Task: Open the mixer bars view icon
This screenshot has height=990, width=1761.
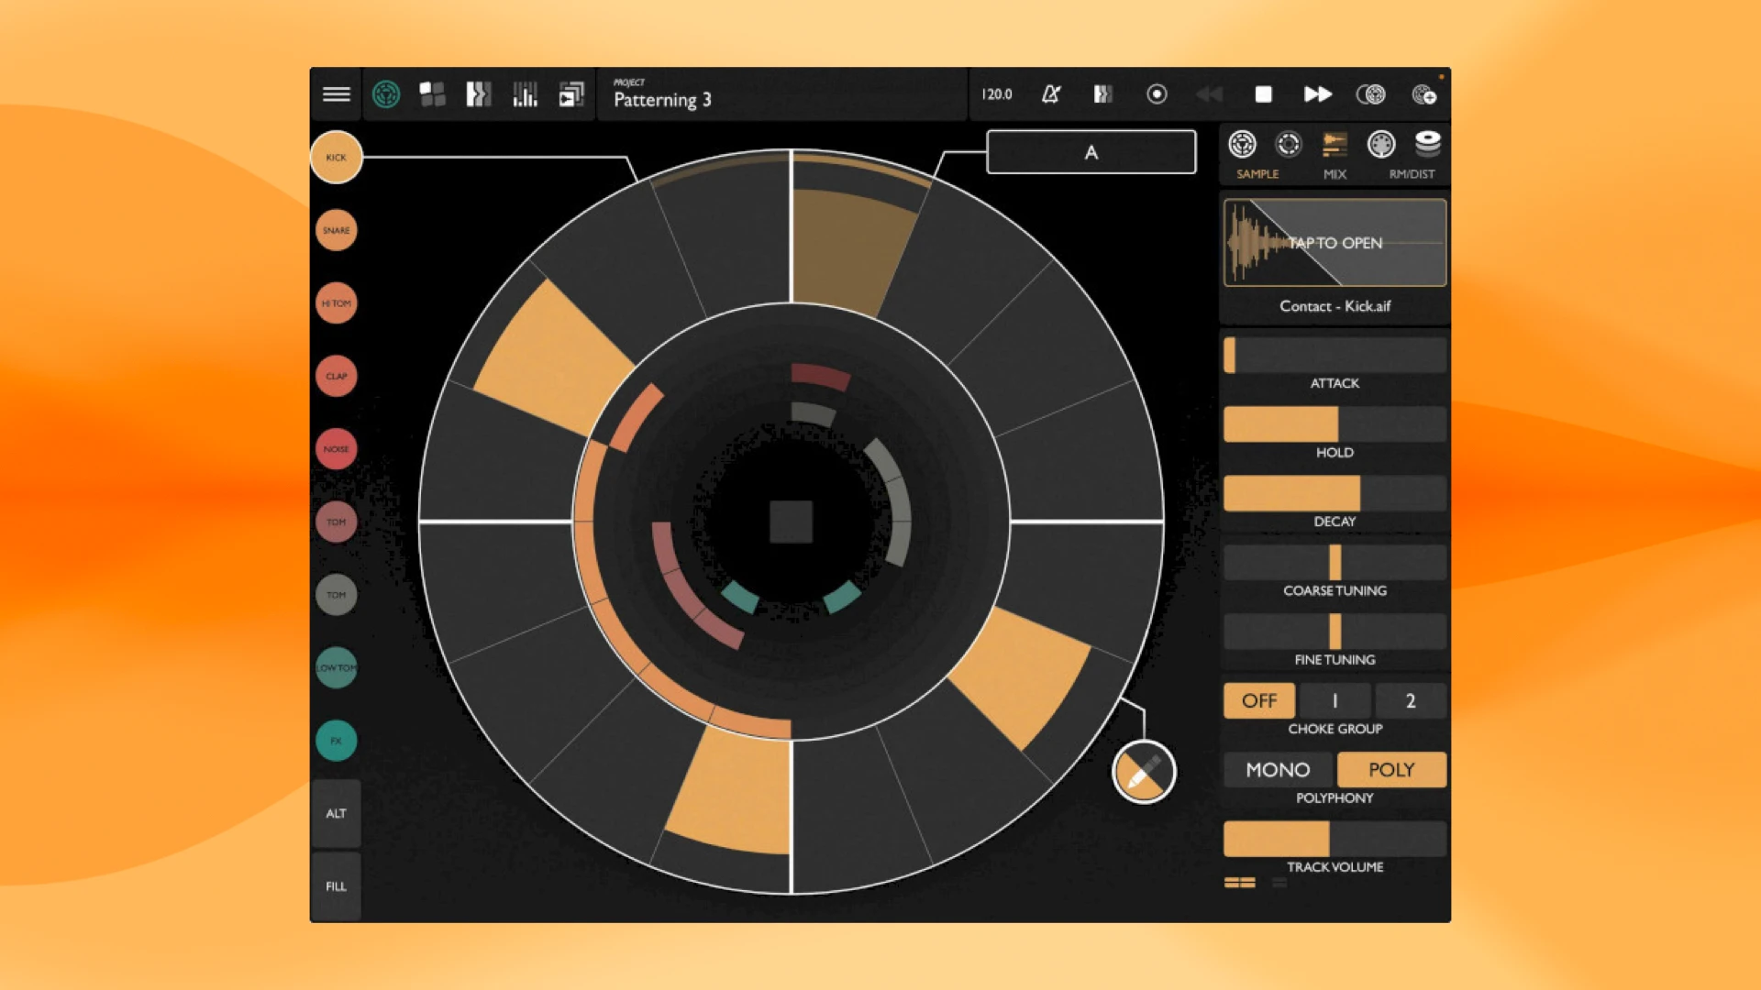Action: tap(525, 94)
